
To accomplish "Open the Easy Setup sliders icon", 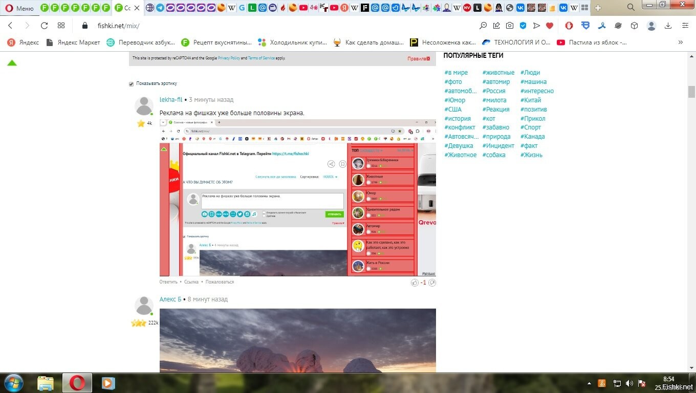I will click(x=685, y=26).
